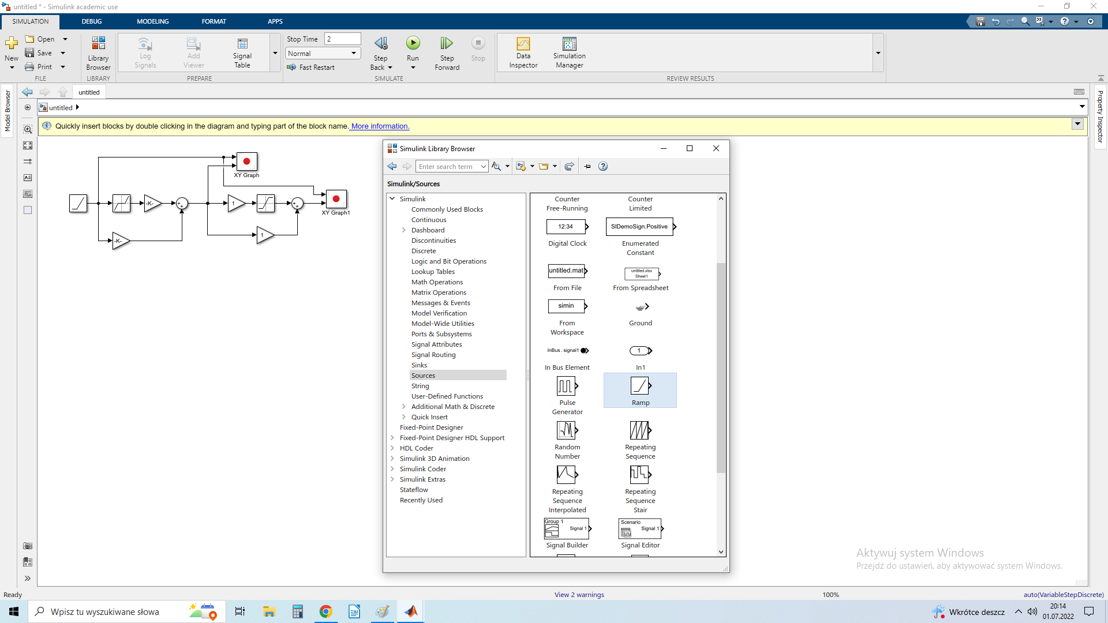
Task: Open the Save dropdown arrow
Action: (x=63, y=53)
